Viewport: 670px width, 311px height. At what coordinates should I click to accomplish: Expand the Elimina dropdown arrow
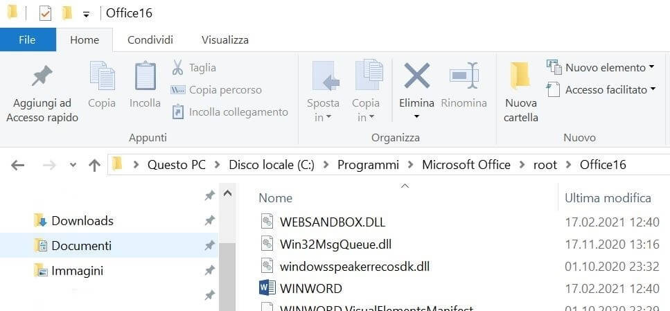tap(416, 116)
